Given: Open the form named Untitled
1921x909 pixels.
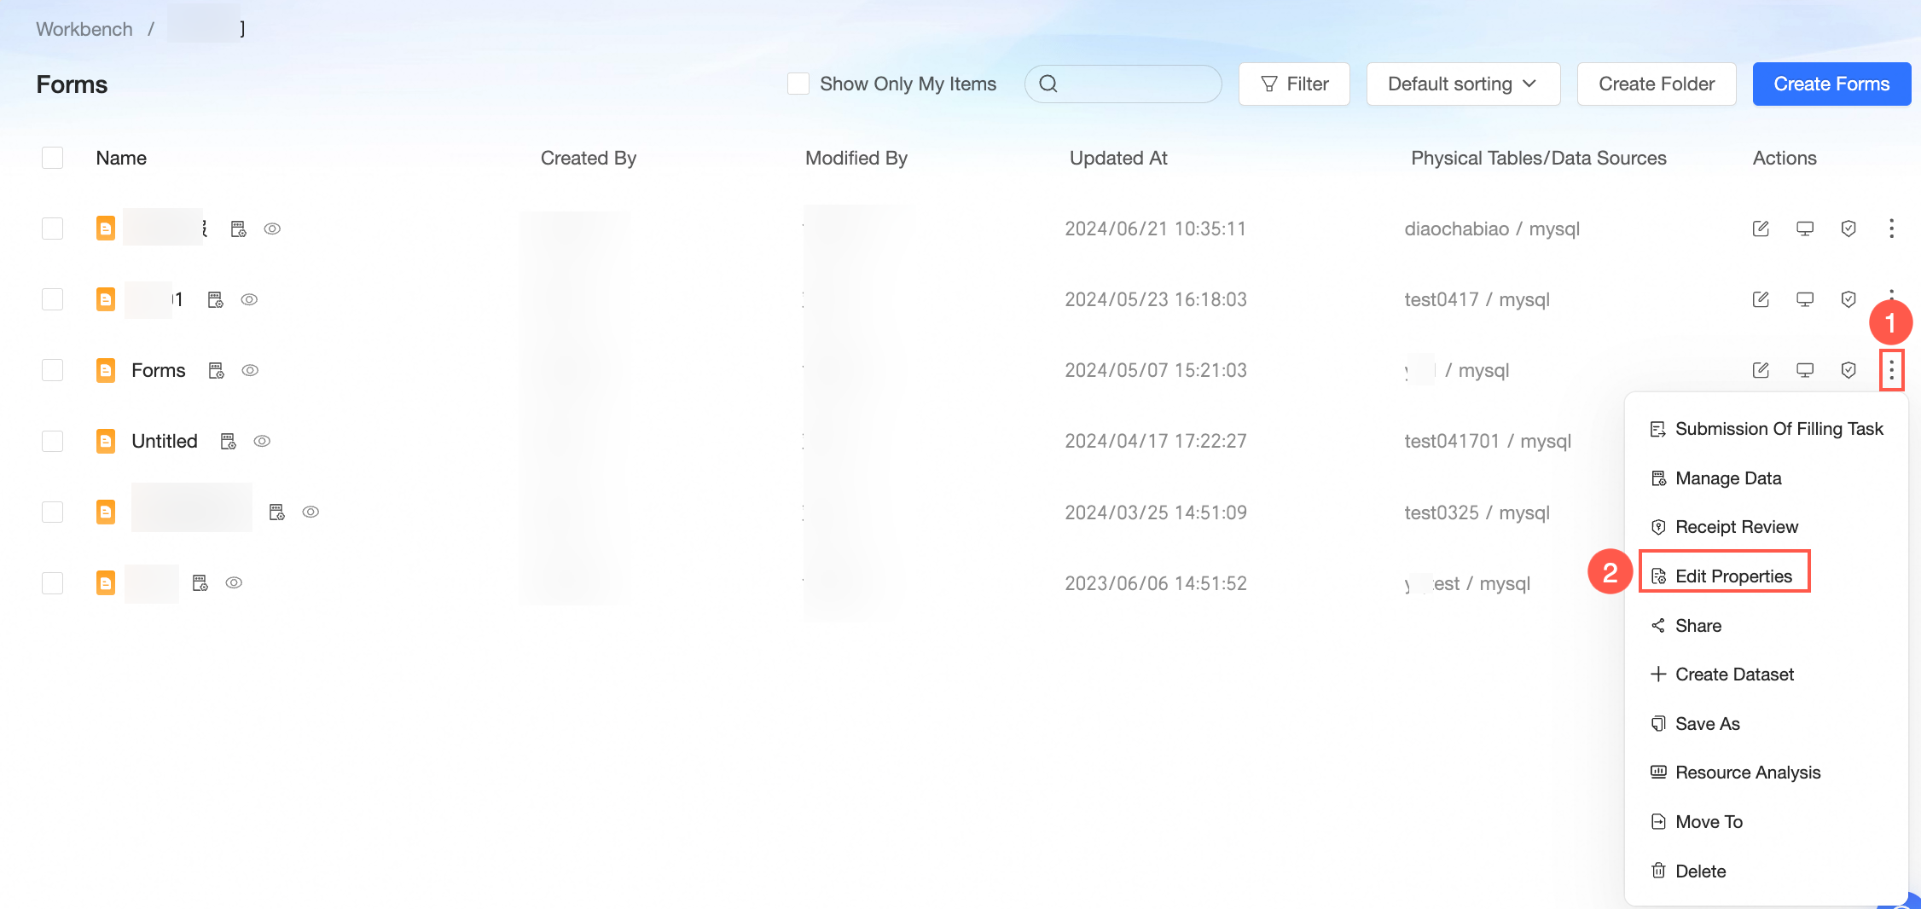Looking at the screenshot, I should coord(165,441).
